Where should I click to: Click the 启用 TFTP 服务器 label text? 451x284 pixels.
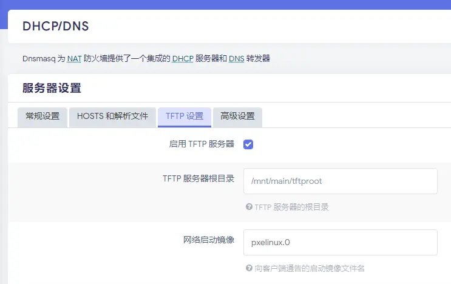point(202,144)
